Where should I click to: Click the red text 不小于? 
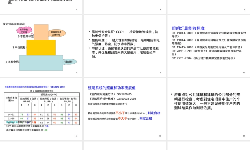[120, 113]
